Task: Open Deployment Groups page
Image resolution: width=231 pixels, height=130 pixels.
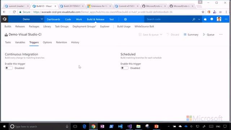Action: click(84, 26)
